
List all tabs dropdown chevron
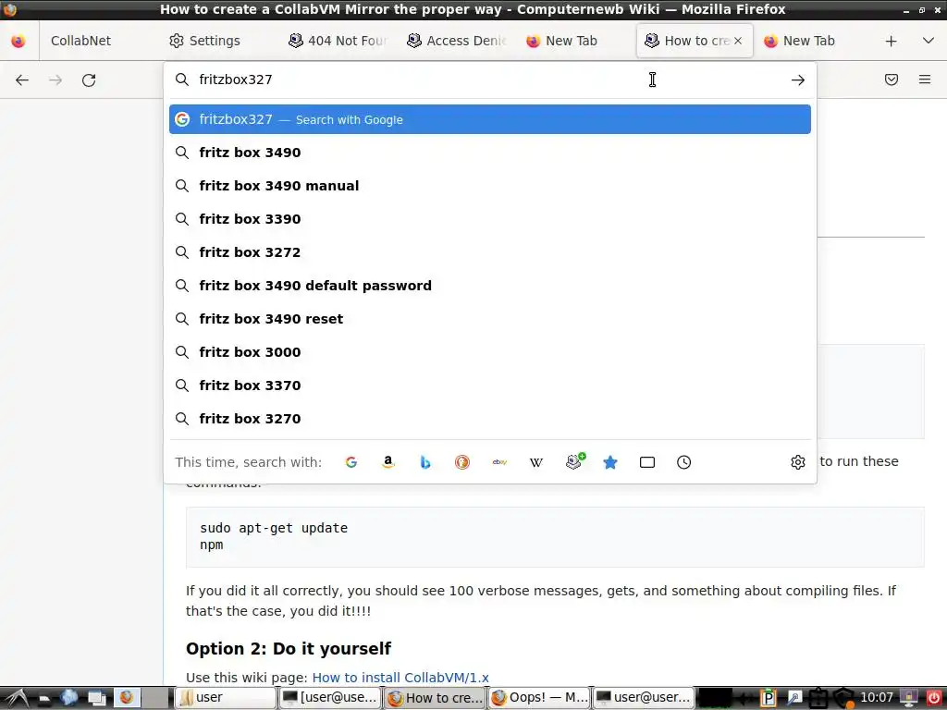[x=929, y=41]
